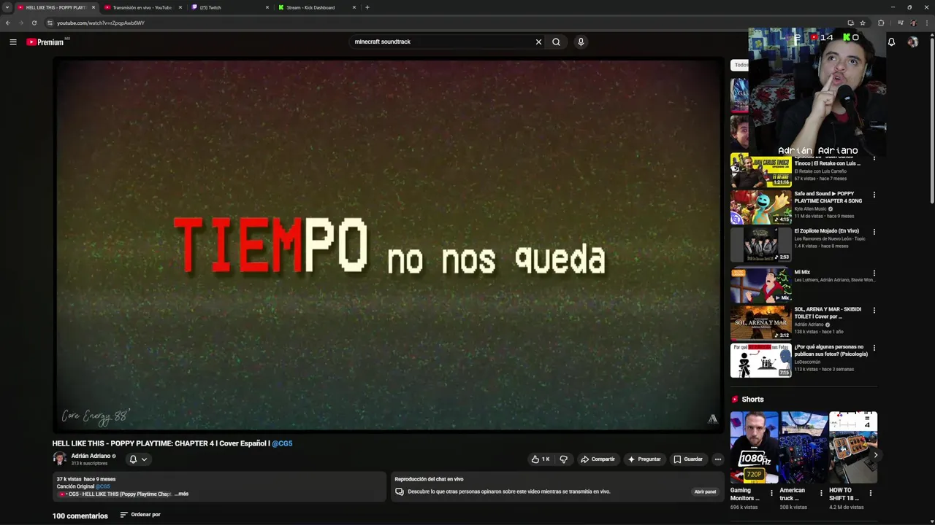The height and width of the screenshot is (525, 935).
Task: Open YouTube notifications bell
Action: click(891, 42)
